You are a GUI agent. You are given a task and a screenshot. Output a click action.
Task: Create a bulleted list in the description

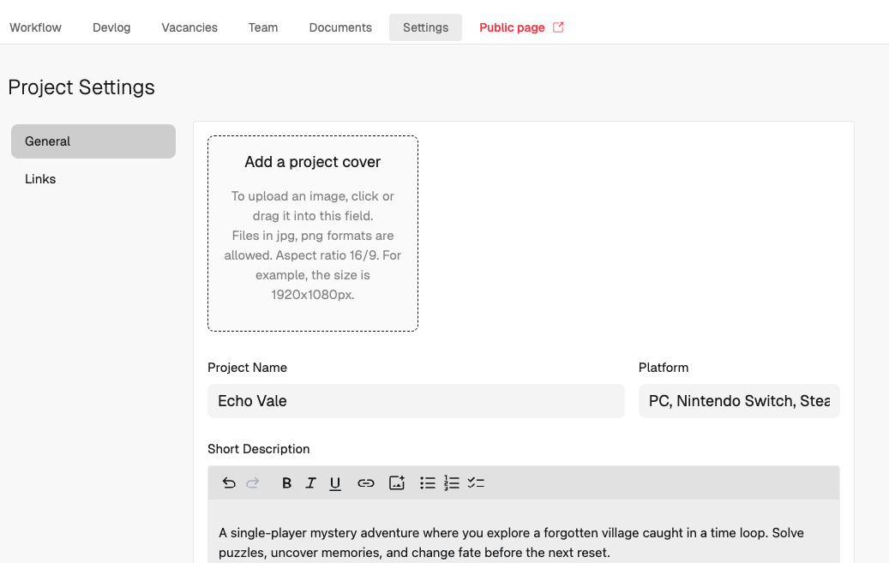click(x=427, y=482)
